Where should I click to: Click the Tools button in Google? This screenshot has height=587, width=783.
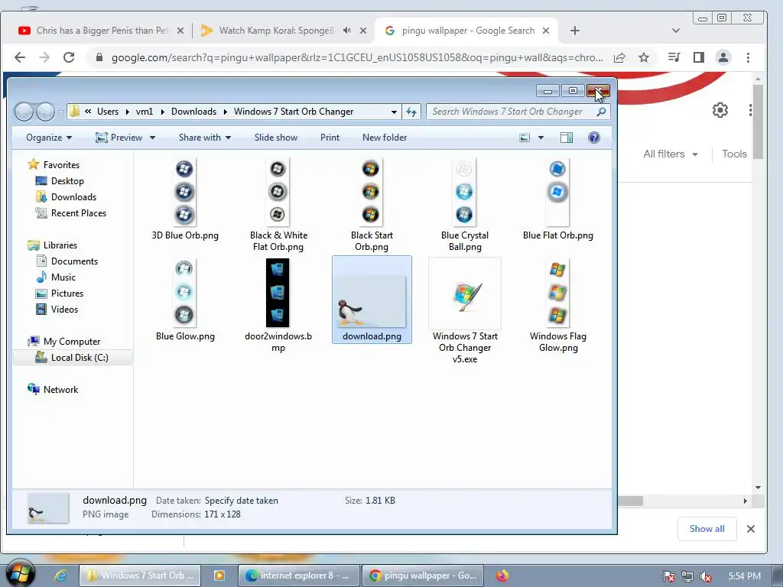click(x=734, y=154)
